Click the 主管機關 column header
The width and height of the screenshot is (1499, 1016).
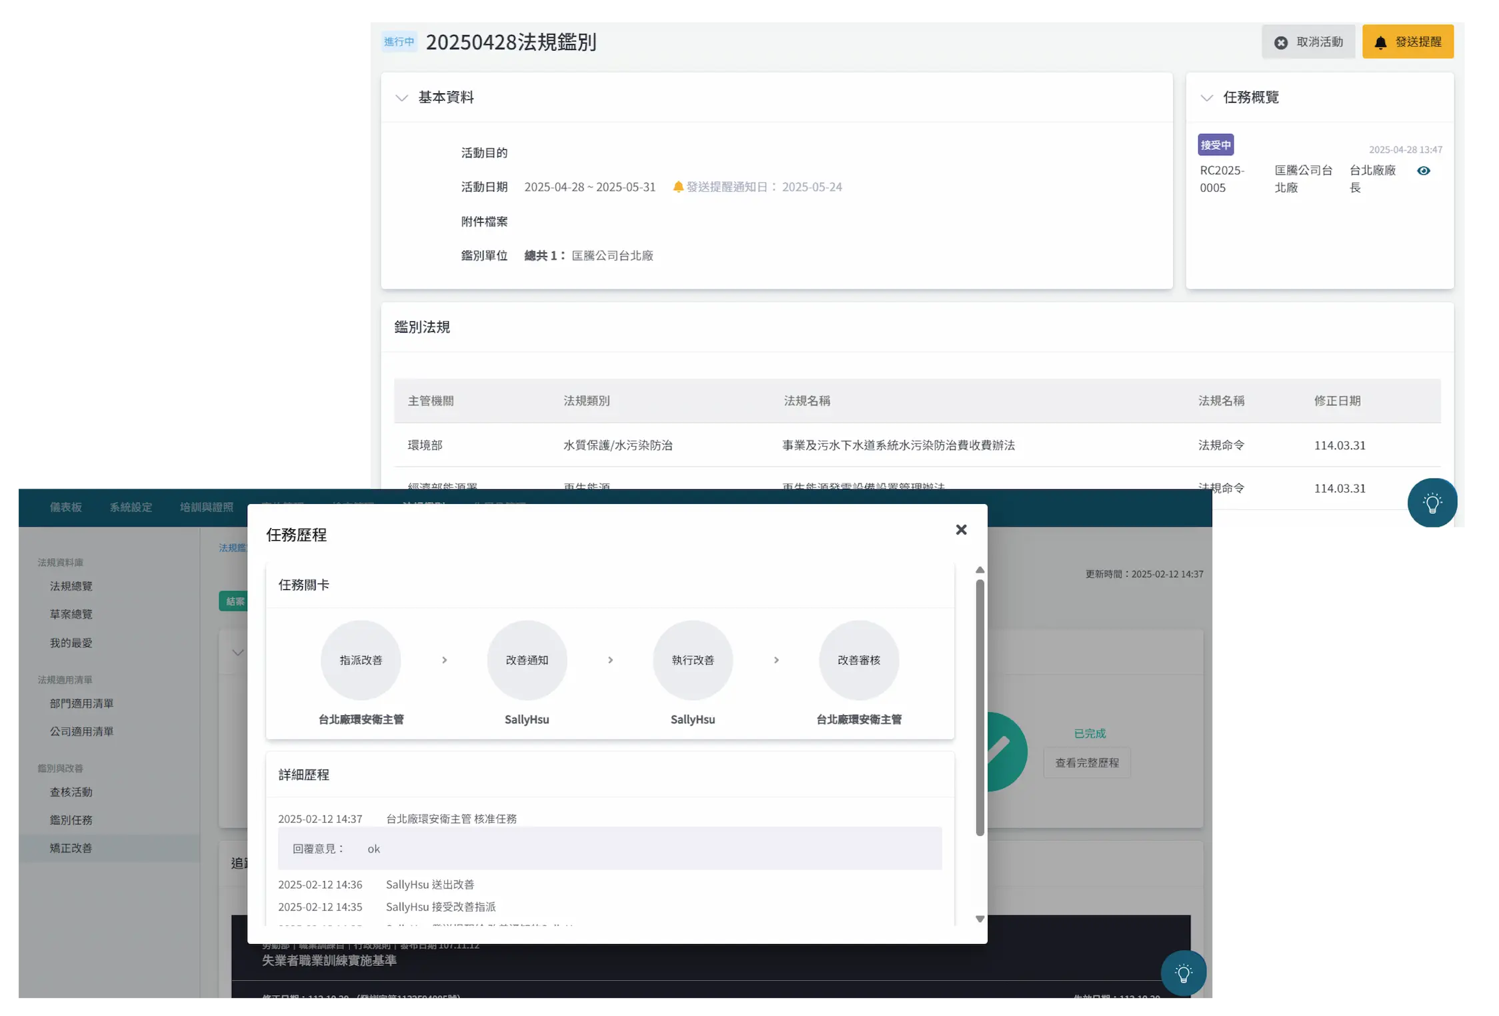[430, 401]
